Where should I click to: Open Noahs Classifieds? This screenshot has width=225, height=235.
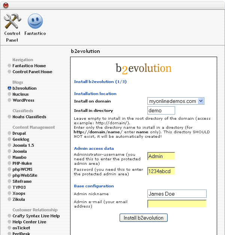pos(29,117)
